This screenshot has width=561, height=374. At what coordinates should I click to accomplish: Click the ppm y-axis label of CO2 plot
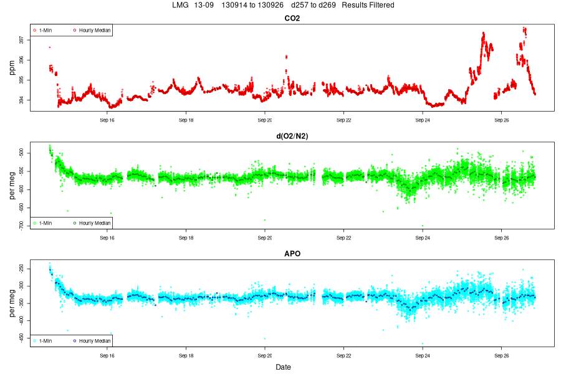12,68
